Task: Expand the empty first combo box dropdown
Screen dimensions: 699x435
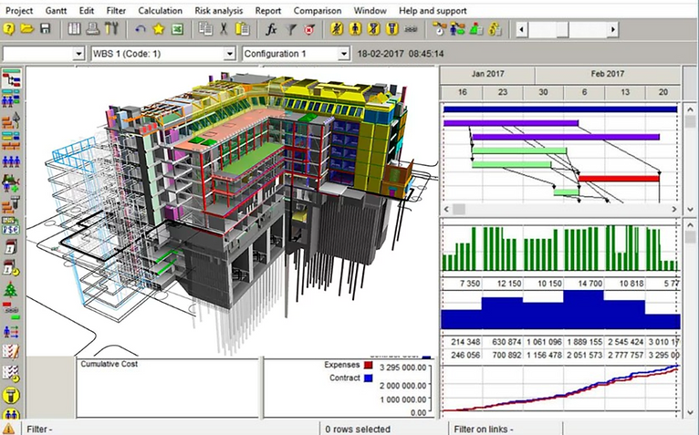Action: (78, 54)
